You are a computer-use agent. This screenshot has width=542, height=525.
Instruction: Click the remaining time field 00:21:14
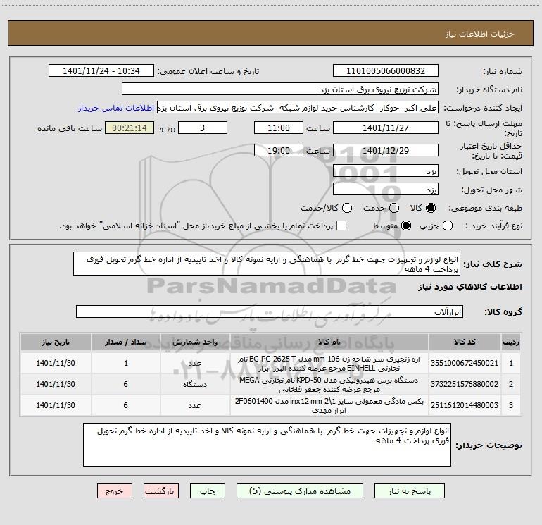click(130, 128)
